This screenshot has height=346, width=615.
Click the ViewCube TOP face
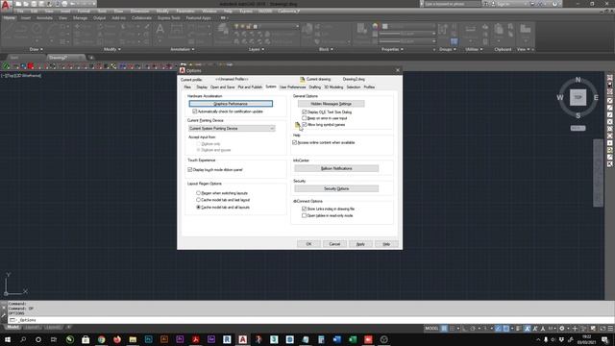click(x=578, y=97)
